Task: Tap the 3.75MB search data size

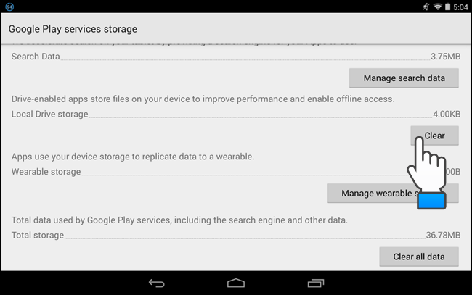Action: (x=445, y=56)
